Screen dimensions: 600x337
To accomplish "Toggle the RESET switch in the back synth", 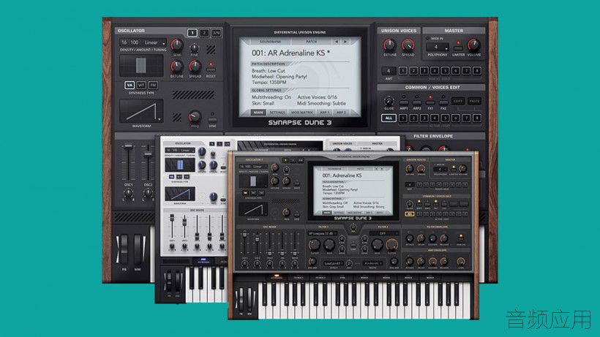I will [x=211, y=69].
